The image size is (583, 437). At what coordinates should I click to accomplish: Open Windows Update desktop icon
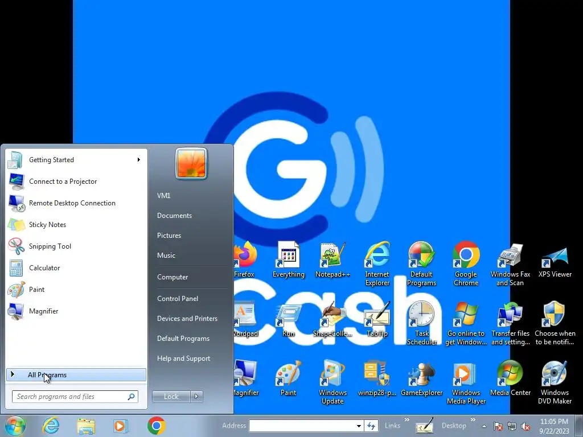click(332, 382)
